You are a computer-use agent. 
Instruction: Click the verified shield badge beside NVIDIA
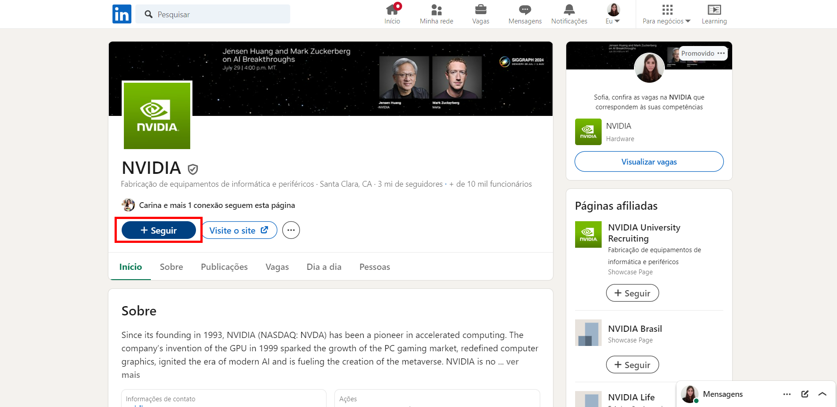(193, 169)
